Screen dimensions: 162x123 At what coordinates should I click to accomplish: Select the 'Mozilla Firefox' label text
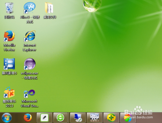pos(9,47)
